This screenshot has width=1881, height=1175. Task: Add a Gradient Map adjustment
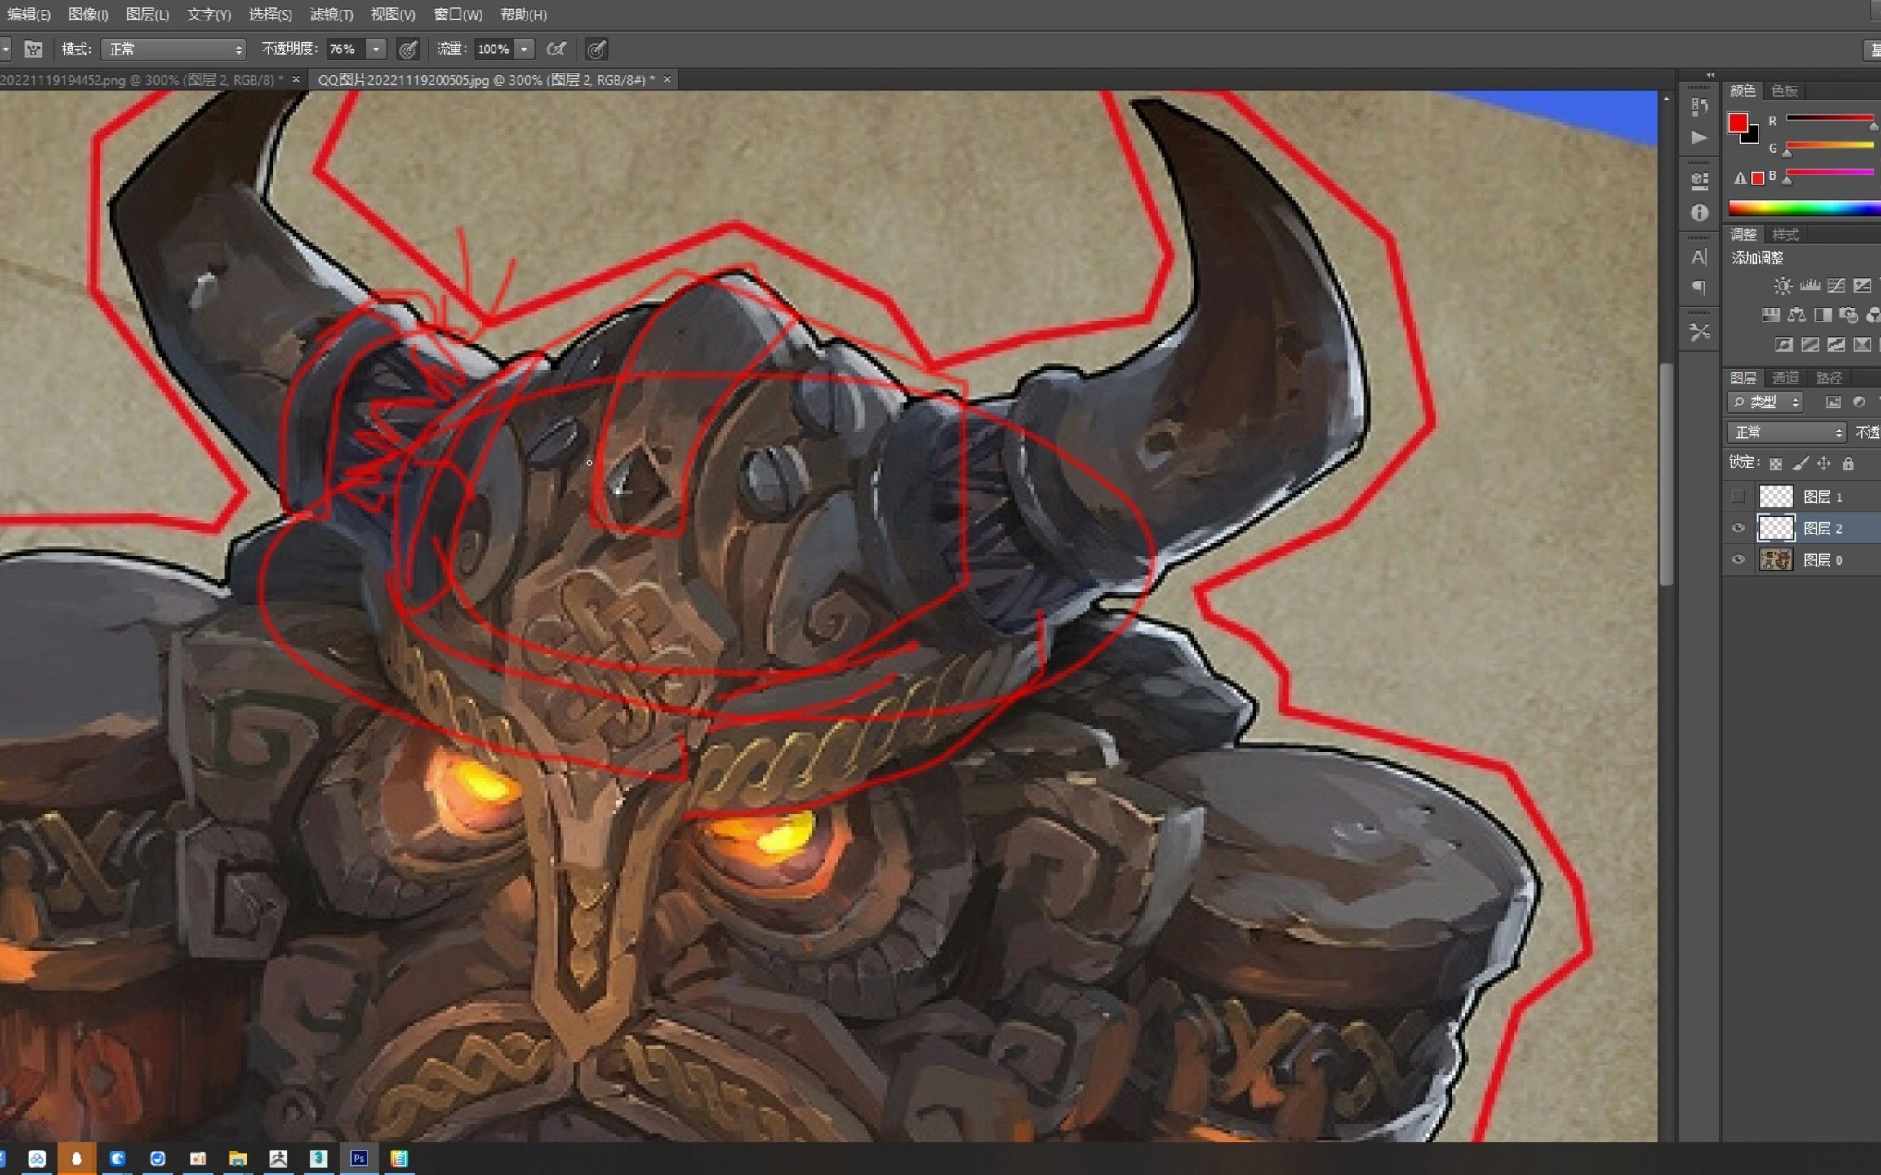[x=1862, y=344]
